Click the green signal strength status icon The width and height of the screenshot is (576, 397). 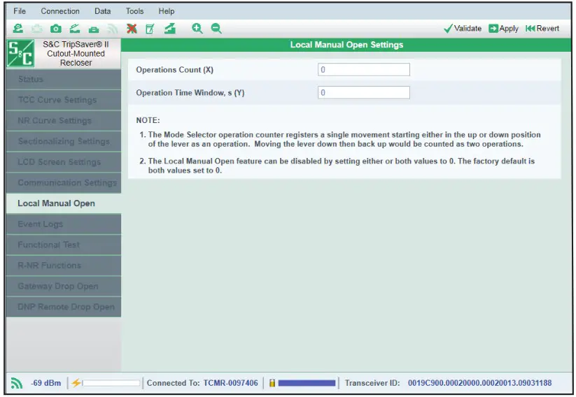point(17,383)
